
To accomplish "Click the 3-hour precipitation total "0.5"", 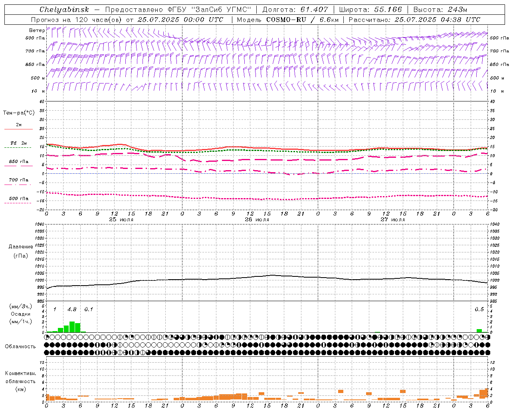I will pos(479,309).
